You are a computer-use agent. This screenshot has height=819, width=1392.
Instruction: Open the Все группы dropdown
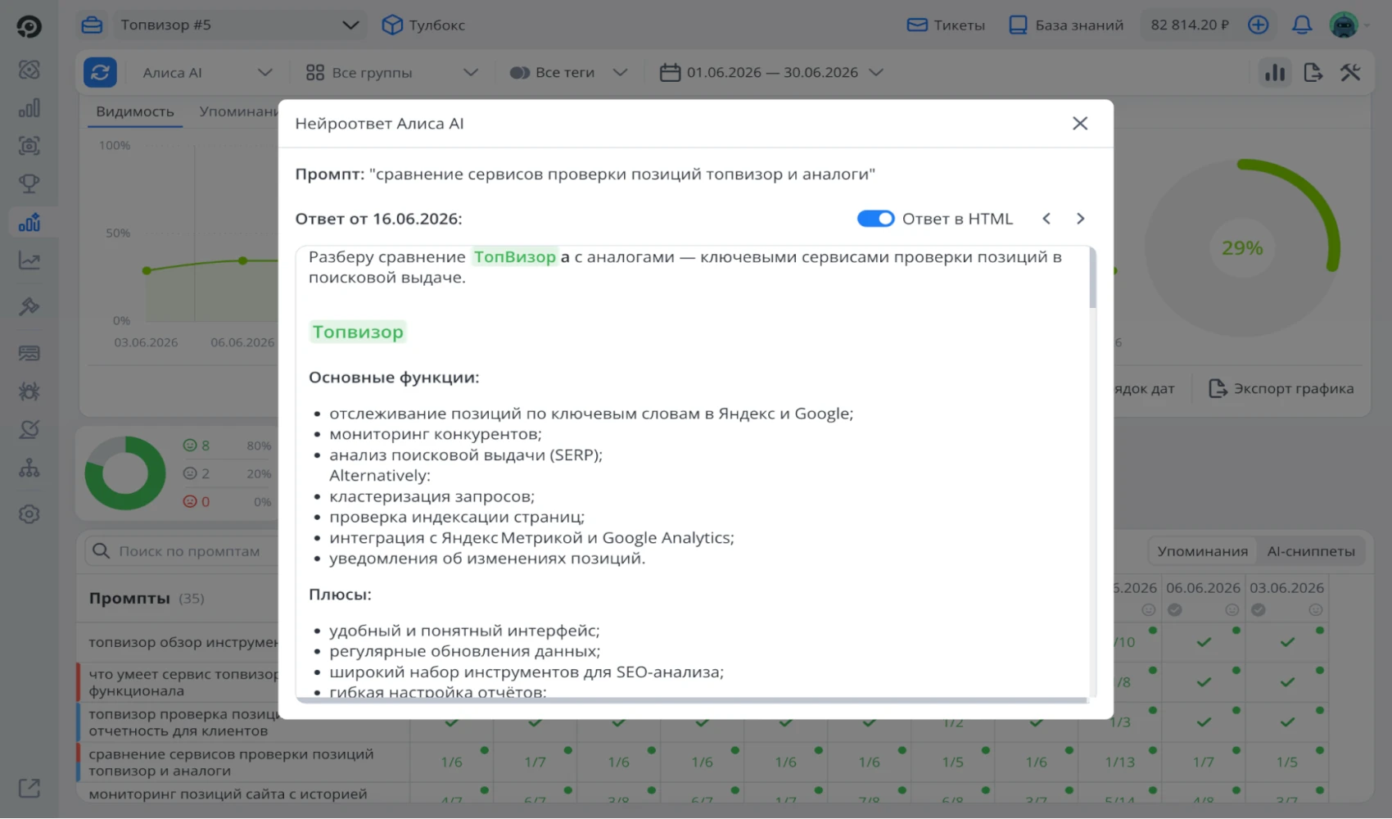(x=391, y=72)
